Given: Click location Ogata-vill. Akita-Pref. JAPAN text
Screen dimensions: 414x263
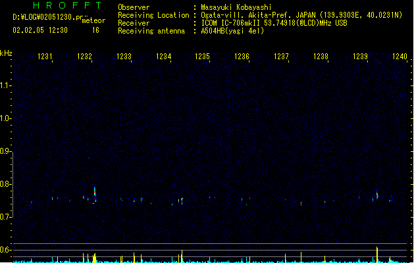Looking at the screenshot, I should tap(259, 15).
